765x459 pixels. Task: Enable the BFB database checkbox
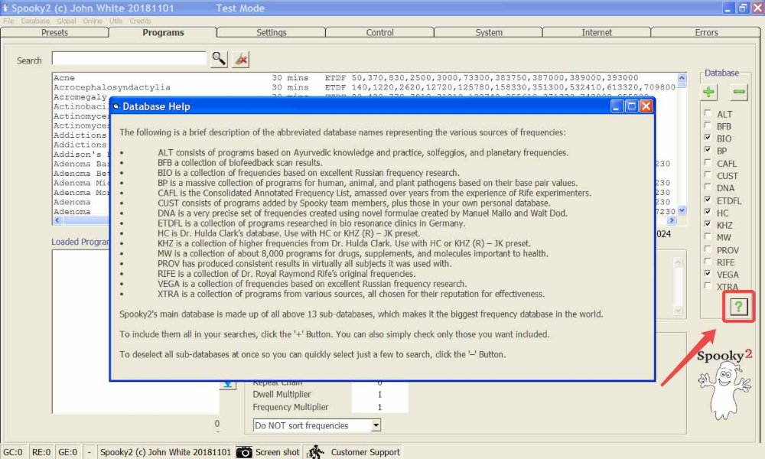pyautogui.click(x=708, y=125)
